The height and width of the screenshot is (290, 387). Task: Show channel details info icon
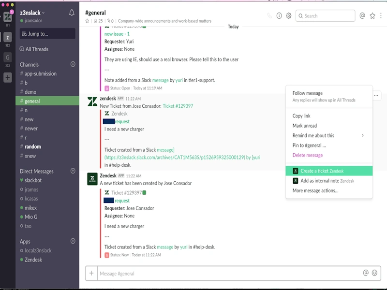279,16
